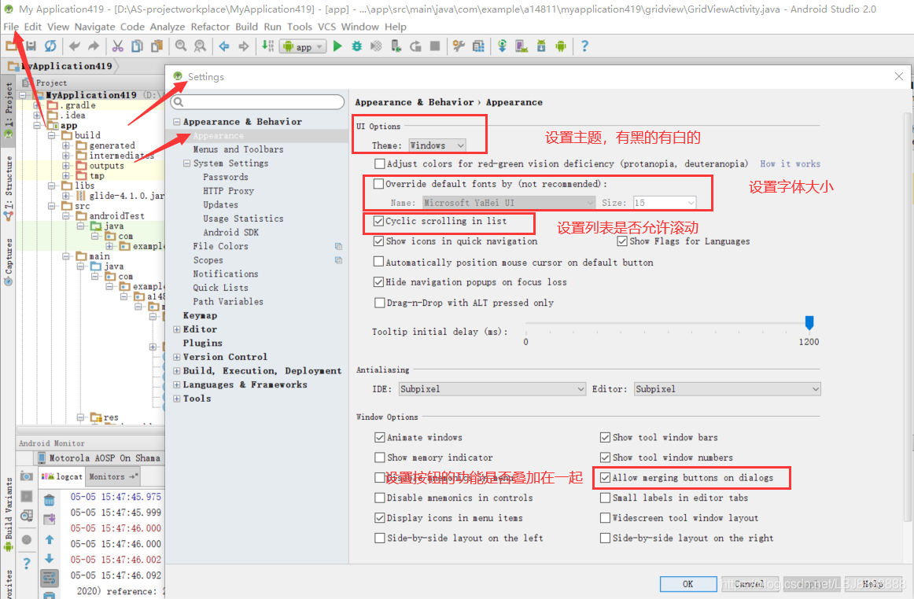The image size is (914, 599).
Task: Open the Analyze menu
Action: [168, 27]
